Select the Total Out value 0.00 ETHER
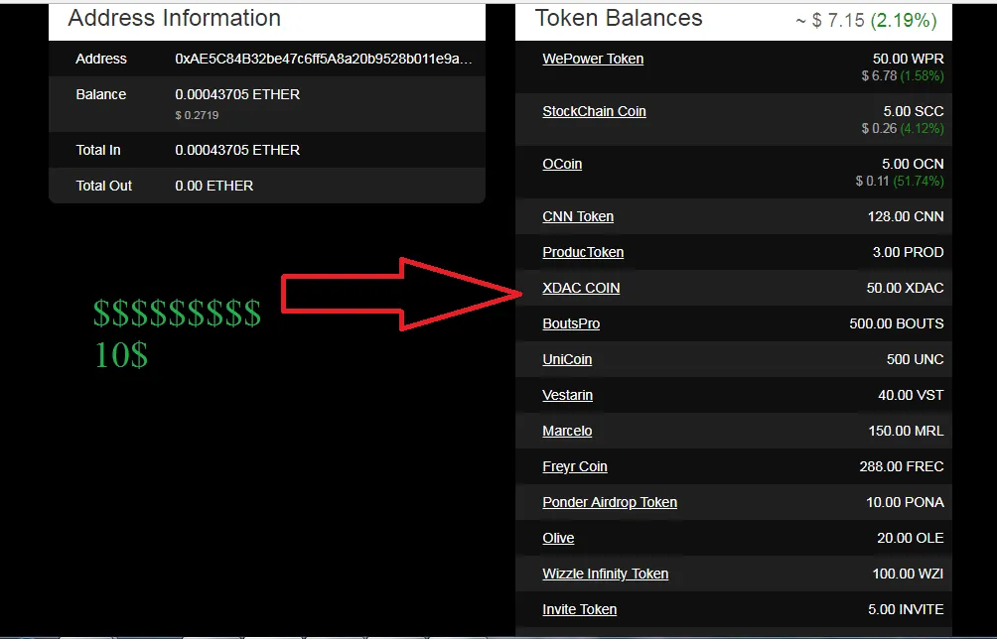997x639 pixels. tap(214, 186)
